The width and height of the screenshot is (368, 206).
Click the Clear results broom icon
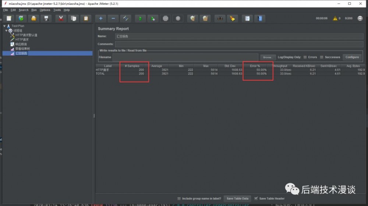(193, 18)
